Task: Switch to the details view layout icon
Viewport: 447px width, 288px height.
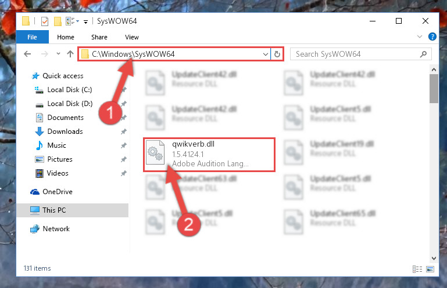Action: click(x=417, y=269)
